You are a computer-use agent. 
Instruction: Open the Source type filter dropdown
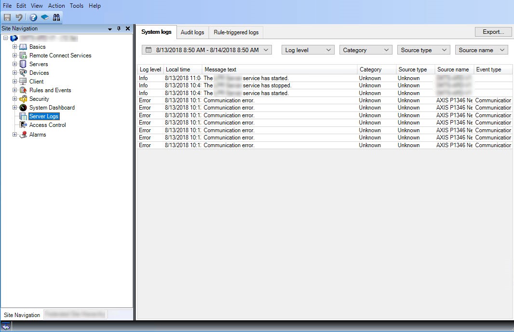[423, 49]
